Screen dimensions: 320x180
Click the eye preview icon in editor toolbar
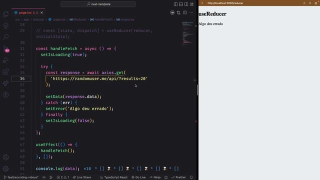[x=172, y=12]
